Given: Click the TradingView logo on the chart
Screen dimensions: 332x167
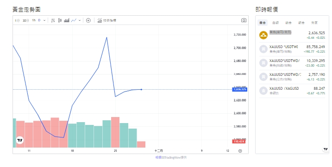Looking at the screenshot, I should coord(20,140).
